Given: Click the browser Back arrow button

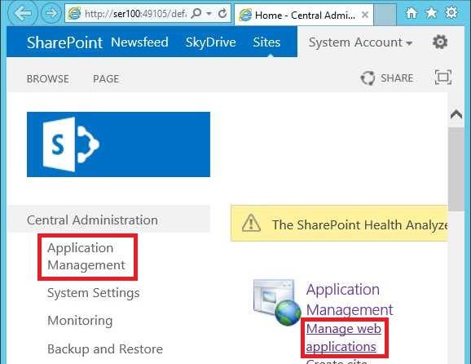Looking at the screenshot, I should pos(23,13).
